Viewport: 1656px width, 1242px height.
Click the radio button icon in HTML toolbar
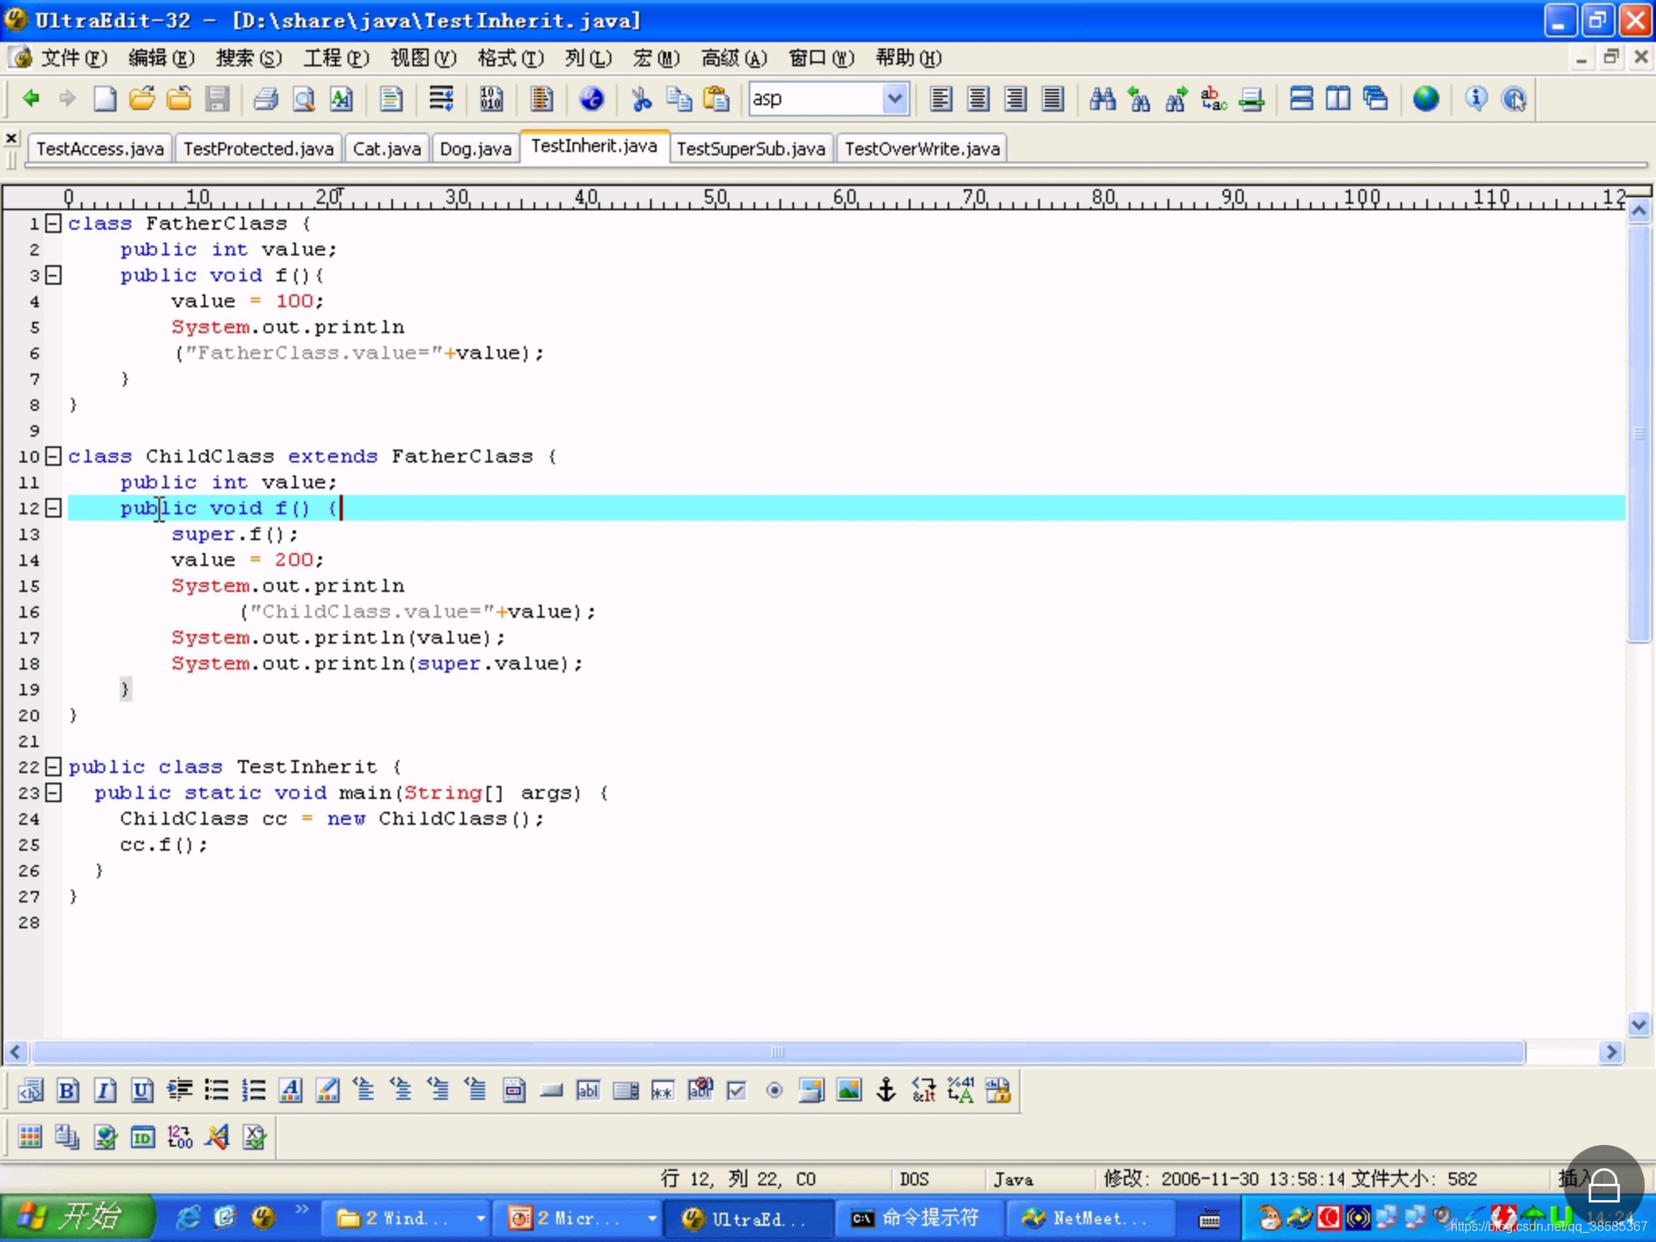774,1090
